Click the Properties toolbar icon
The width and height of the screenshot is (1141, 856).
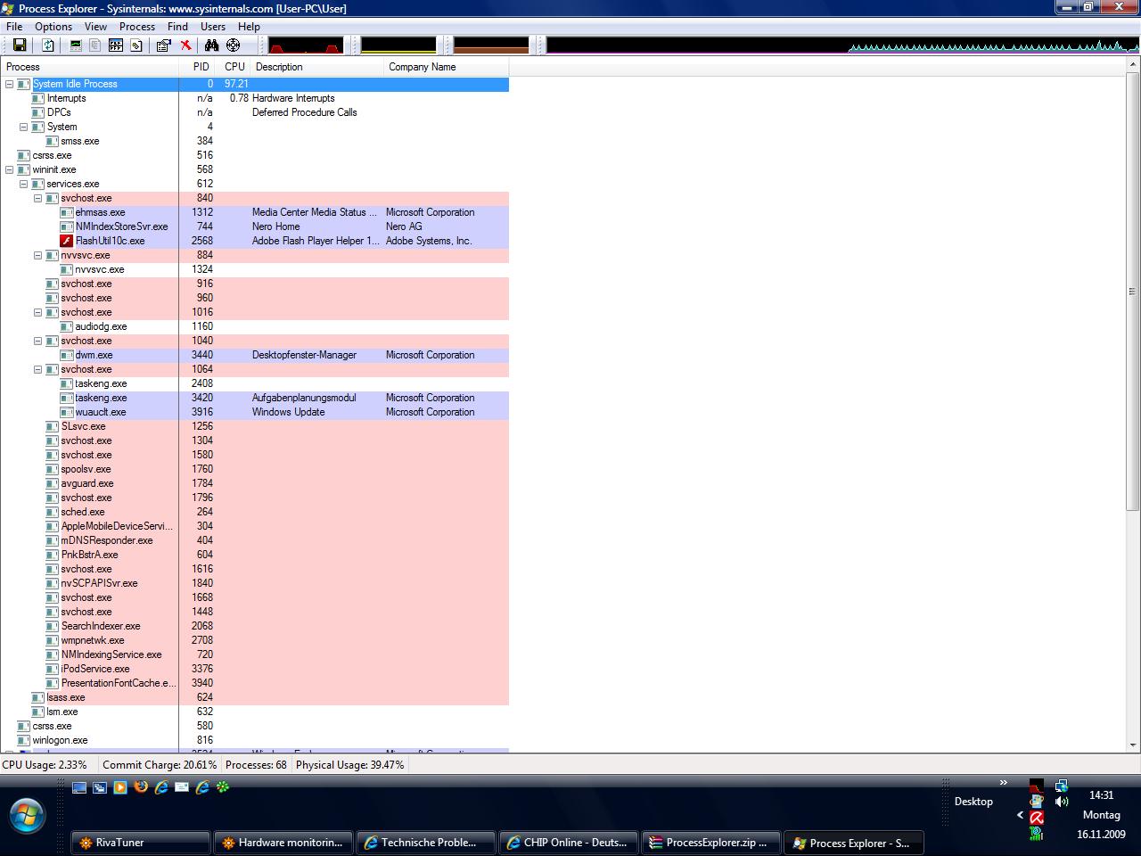click(164, 45)
